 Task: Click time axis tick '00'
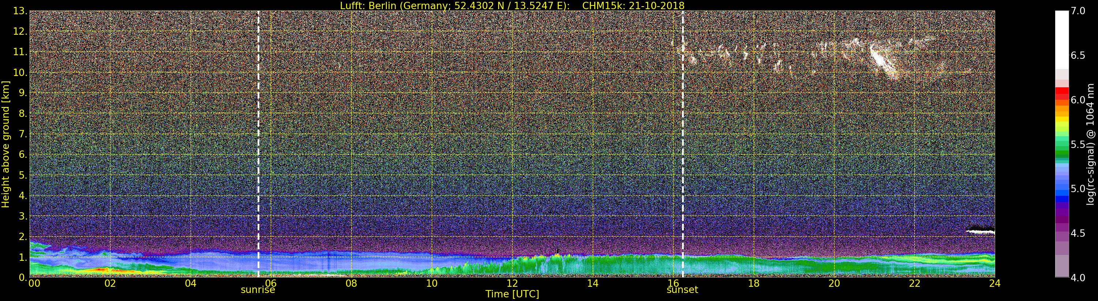pyautogui.click(x=34, y=283)
